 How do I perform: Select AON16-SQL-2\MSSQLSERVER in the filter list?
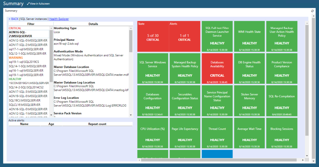(29, 34)
